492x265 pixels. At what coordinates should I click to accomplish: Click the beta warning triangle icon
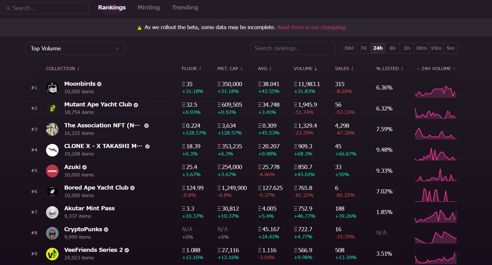tap(140, 28)
